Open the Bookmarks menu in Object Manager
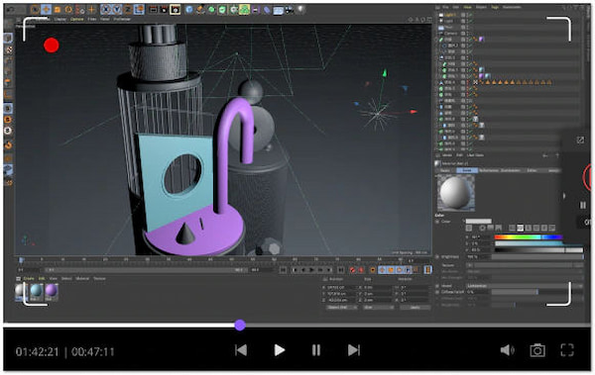Viewport: 595px width, 375px height. [512, 7]
